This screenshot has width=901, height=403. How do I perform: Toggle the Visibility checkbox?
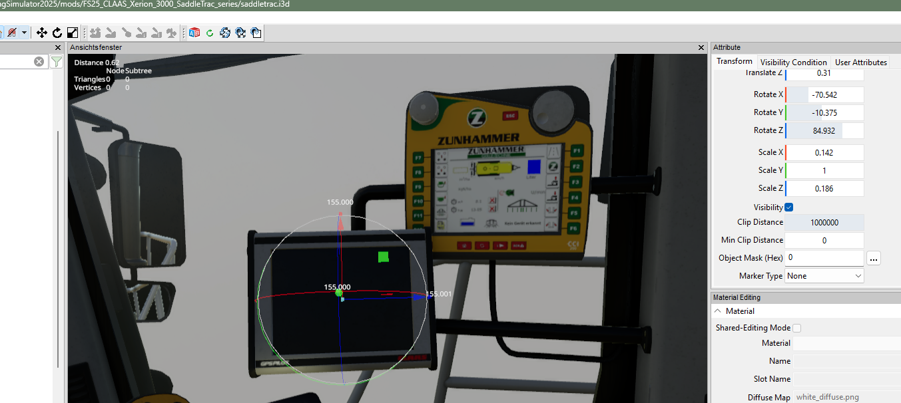pyautogui.click(x=789, y=207)
